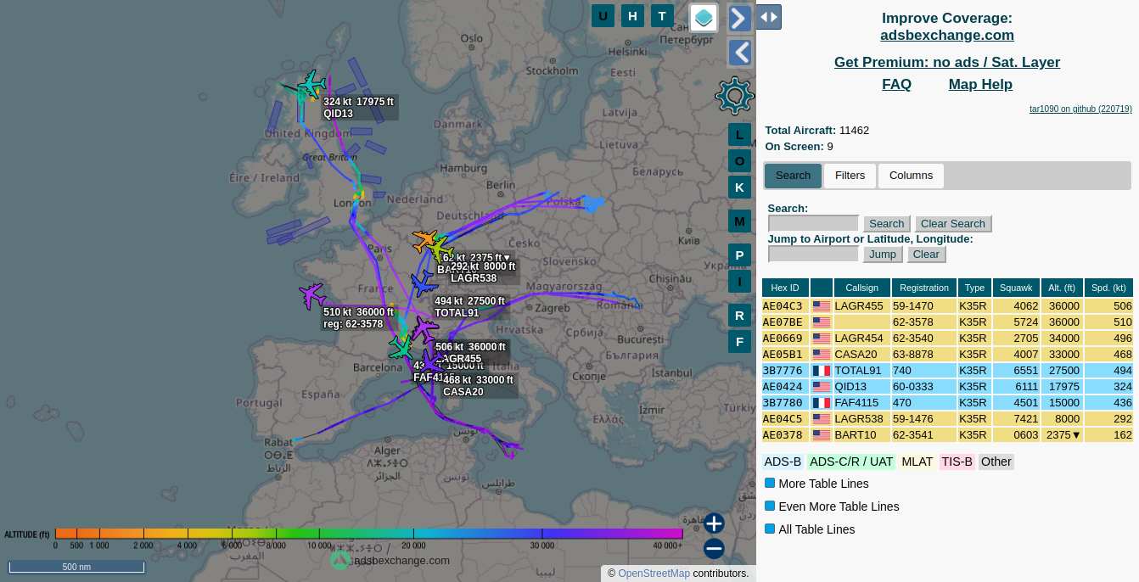The width and height of the screenshot is (1139, 582).
Task: Click the right chevron arrow button
Action: pos(740,19)
